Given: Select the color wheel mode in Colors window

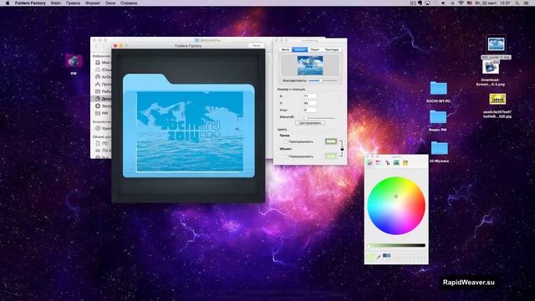Looking at the screenshot, I should click(369, 163).
